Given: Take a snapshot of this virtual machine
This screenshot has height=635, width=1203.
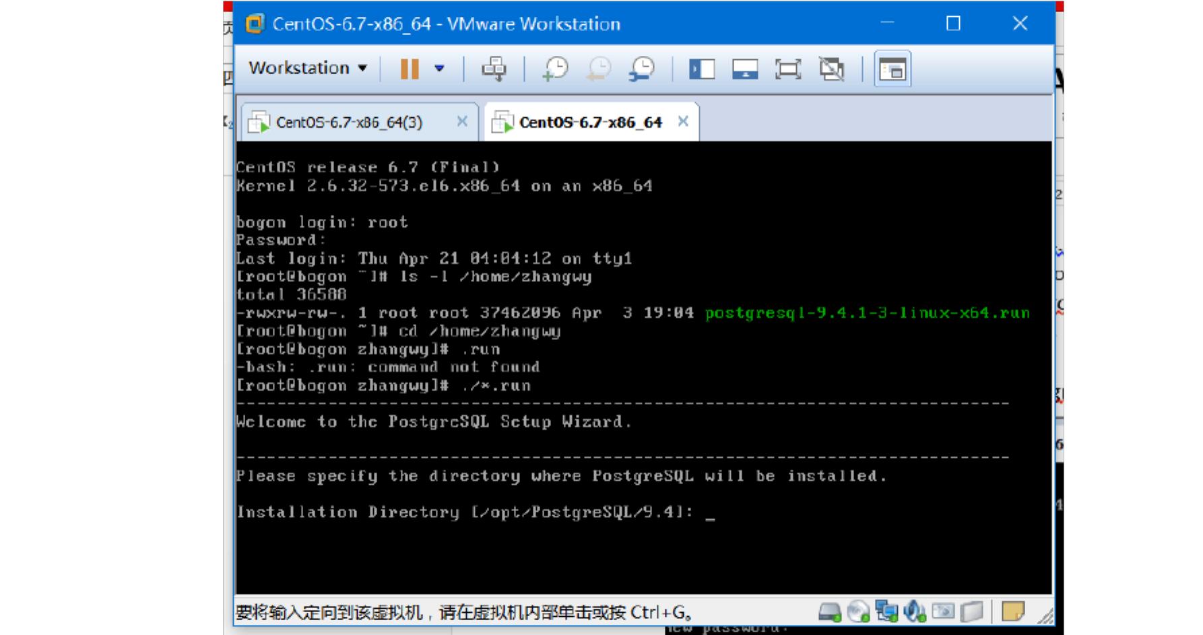Looking at the screenshot, I should point(556,69).
